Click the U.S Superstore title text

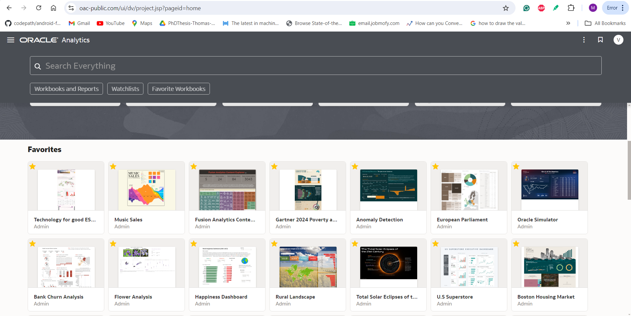click(455, 297)
